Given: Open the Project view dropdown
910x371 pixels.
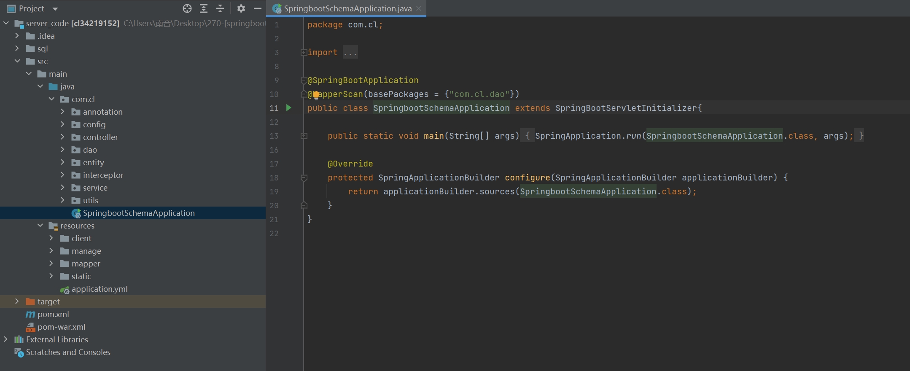Looking at the screenshot, I should click(55, 9).
